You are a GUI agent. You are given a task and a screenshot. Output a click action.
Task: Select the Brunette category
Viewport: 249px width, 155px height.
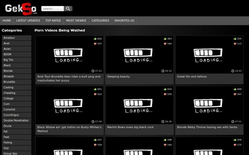point(17,82)
